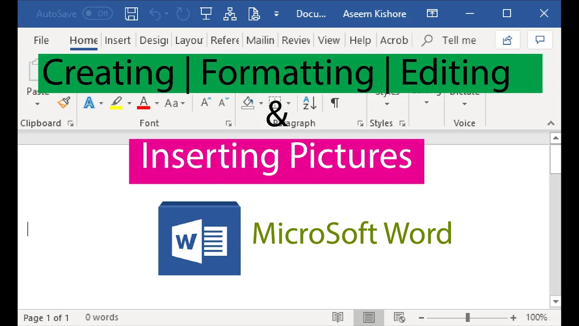Screen dimensions: 579x326
Task: Apply the red Font Color
Action: click(144, 103)
